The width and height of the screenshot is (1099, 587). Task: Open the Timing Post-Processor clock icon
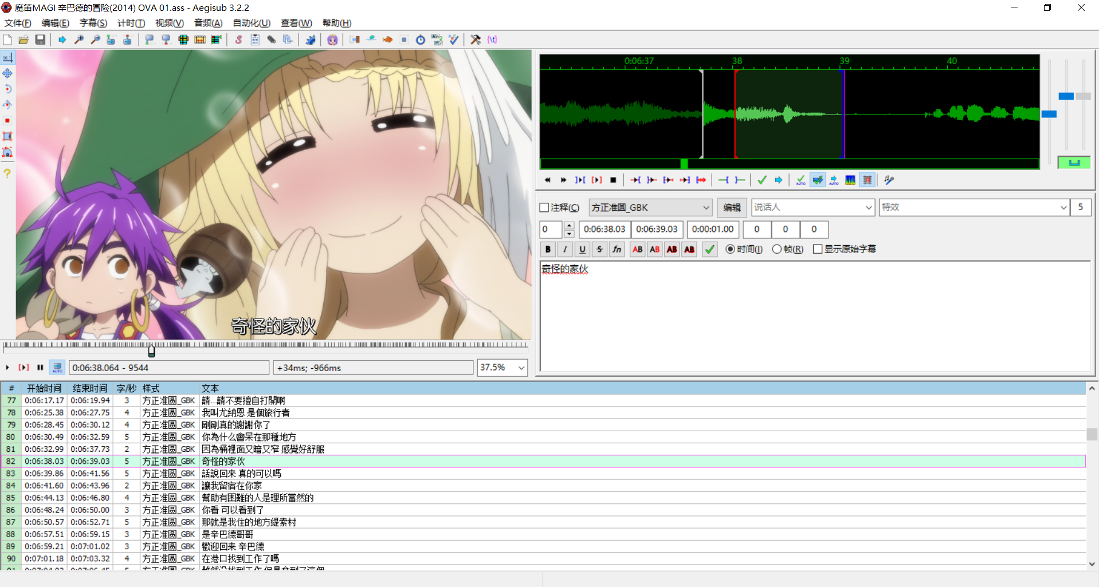tap(421, 40)
